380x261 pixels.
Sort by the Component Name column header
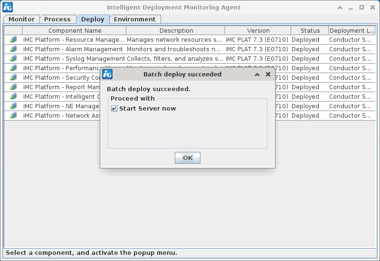[75, 31]
